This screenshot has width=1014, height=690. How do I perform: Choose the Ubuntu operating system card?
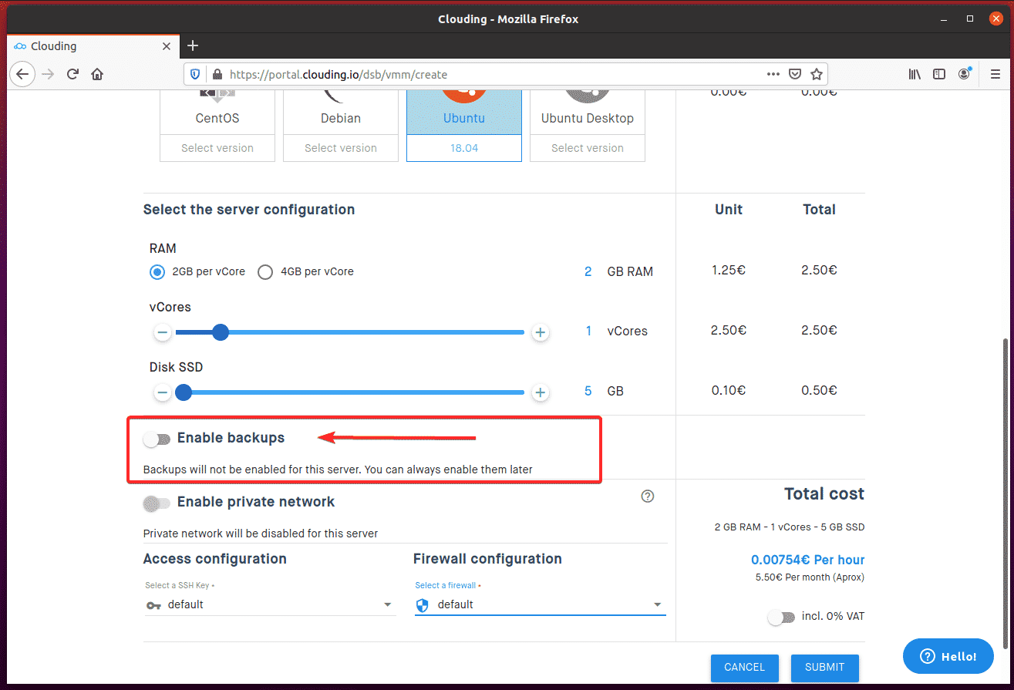[x=464, y=113]
